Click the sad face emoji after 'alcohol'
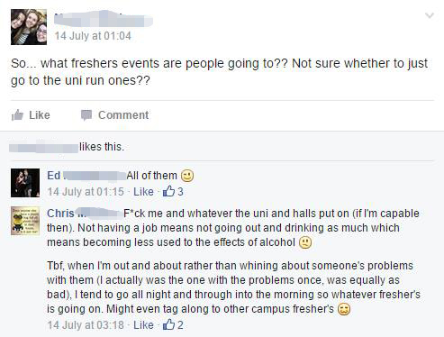This screenshot has width=444, height=337. [x=305, y=242]
